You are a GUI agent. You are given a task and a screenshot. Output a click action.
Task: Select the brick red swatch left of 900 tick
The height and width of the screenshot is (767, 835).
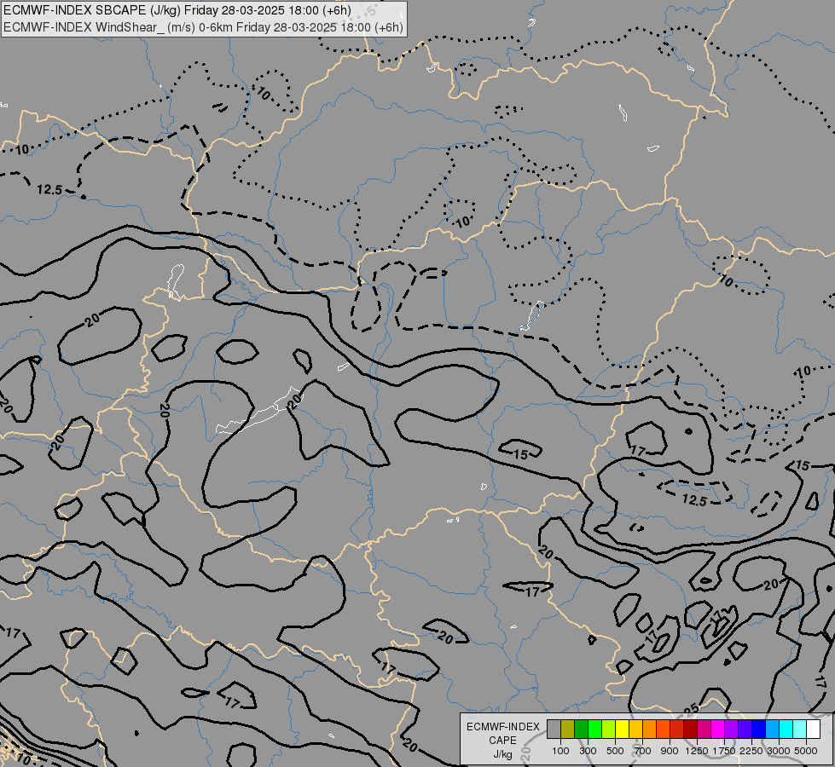pyautogui.click(x=676, y=729)
